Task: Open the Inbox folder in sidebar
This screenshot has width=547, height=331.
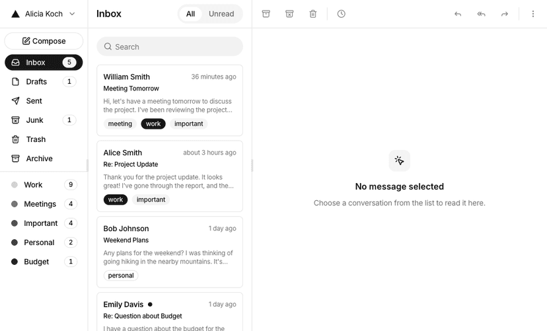Action: pyautogui.click(x=44, y=62)
